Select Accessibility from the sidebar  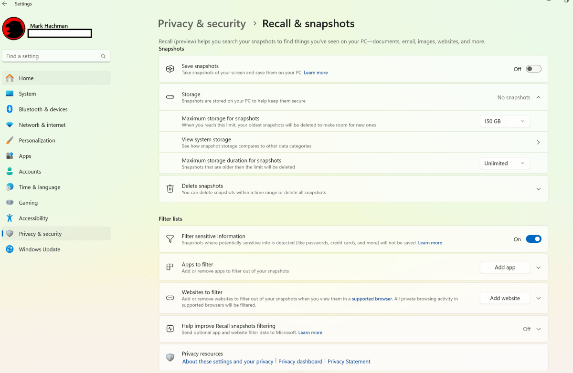click(33, 218)
